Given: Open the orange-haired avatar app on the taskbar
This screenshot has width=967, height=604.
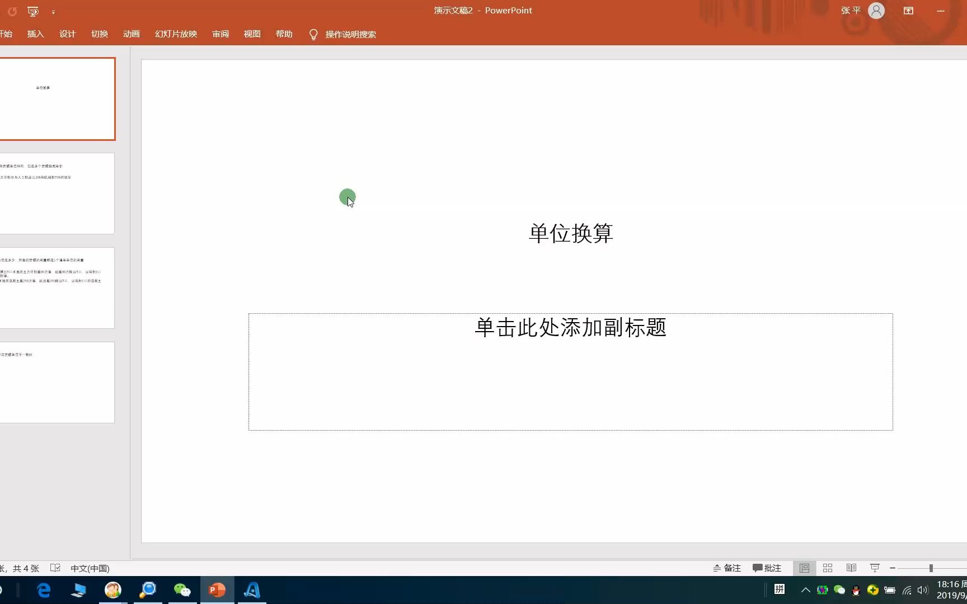Looking at the screenshot, I should coord(113,590).
